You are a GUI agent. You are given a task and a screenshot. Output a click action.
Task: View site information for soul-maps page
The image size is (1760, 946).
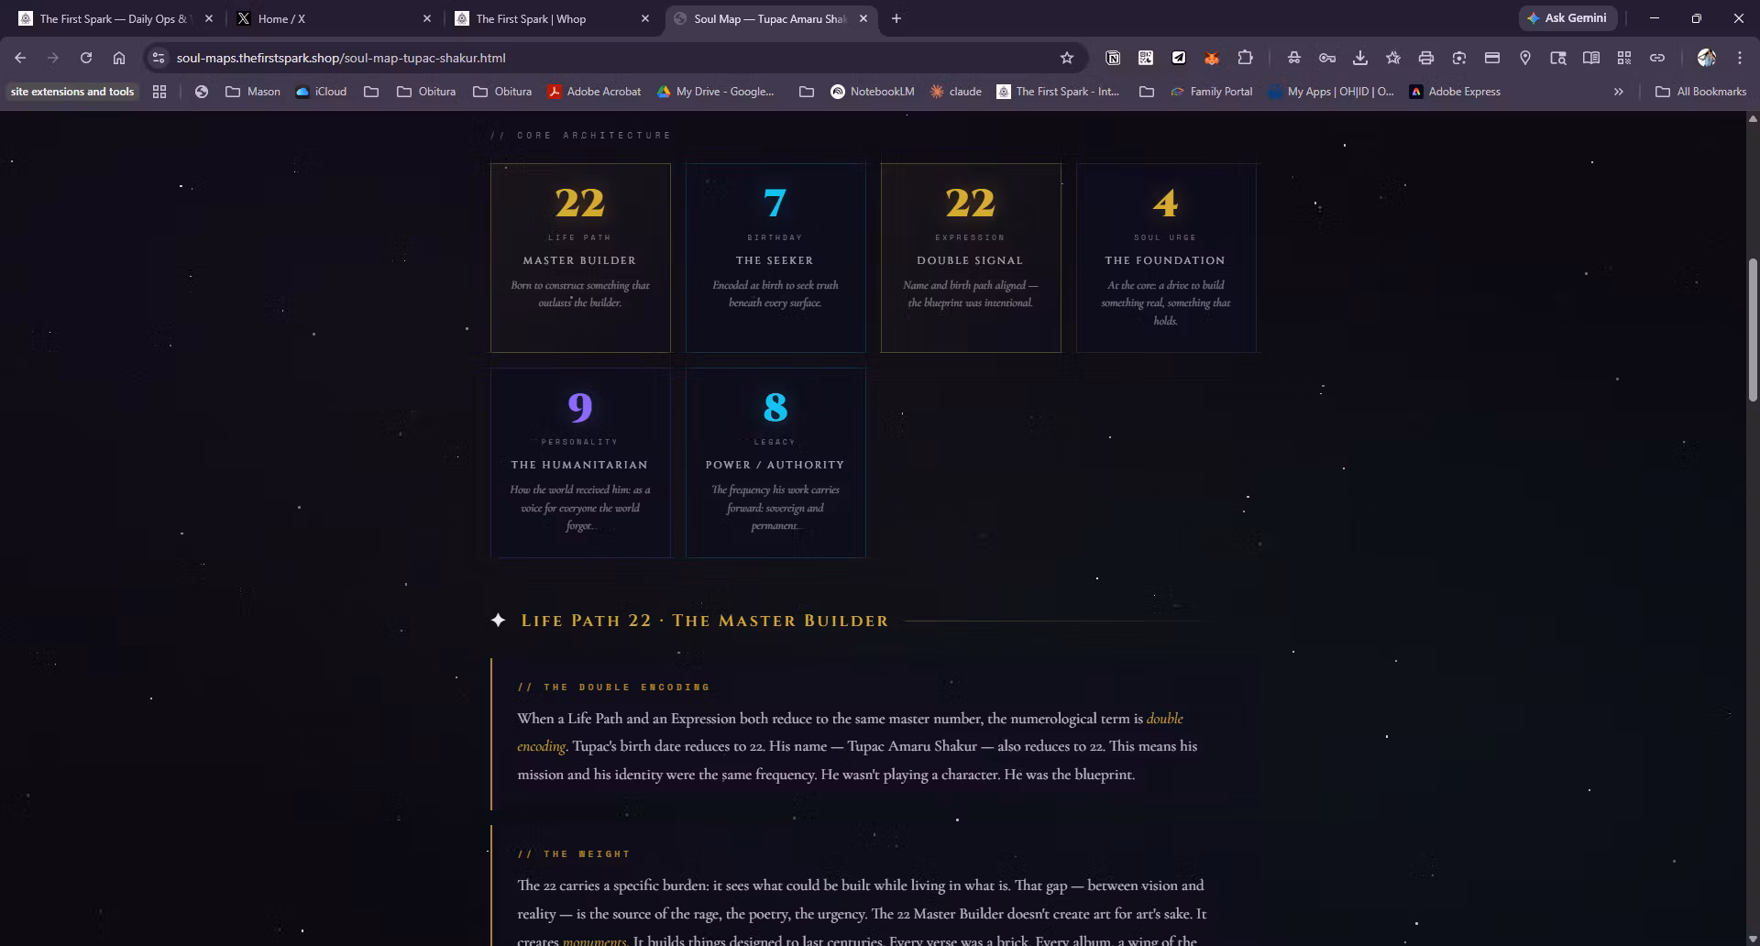159,58
